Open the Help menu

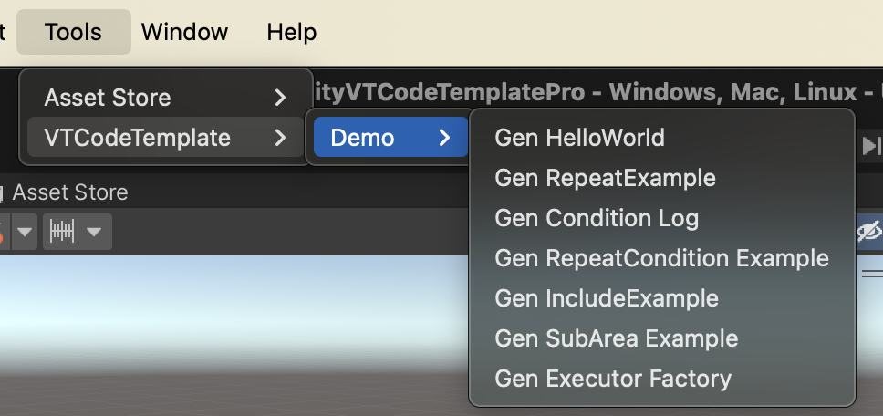(292, 32)
